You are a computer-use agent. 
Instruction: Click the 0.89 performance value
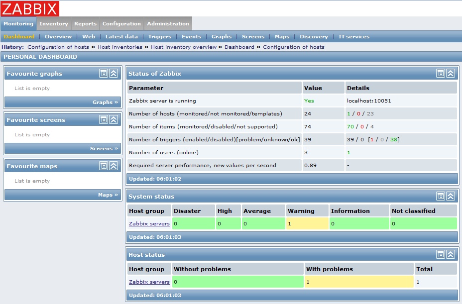(310, 165)
